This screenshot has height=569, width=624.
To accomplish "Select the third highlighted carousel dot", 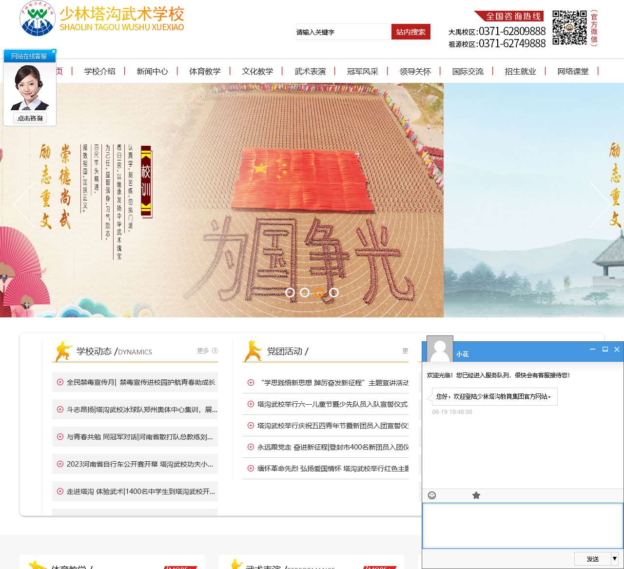I will point(319,293).
